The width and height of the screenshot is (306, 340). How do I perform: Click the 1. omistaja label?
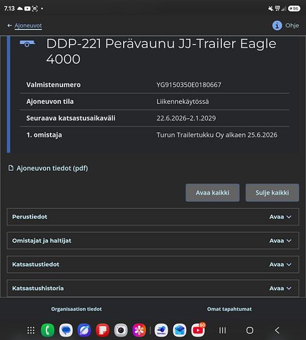pyautogui.click(x=44, y=135)
